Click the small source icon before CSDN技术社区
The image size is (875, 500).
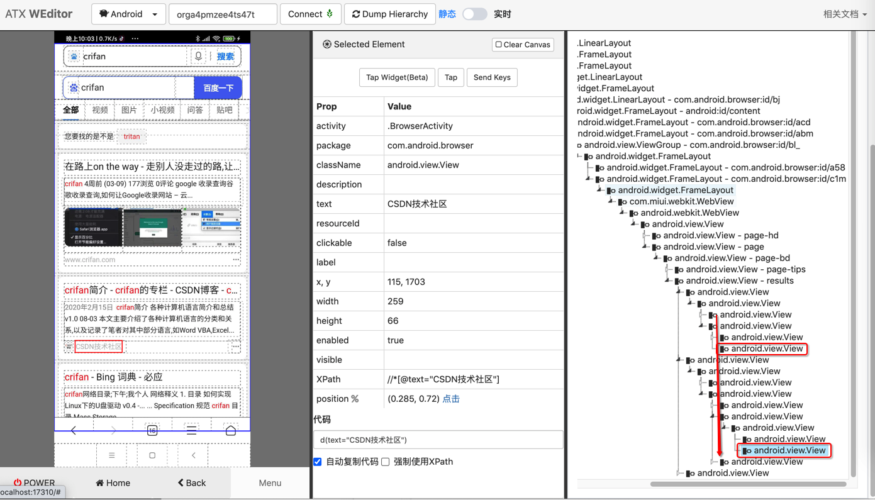(69, 347)
